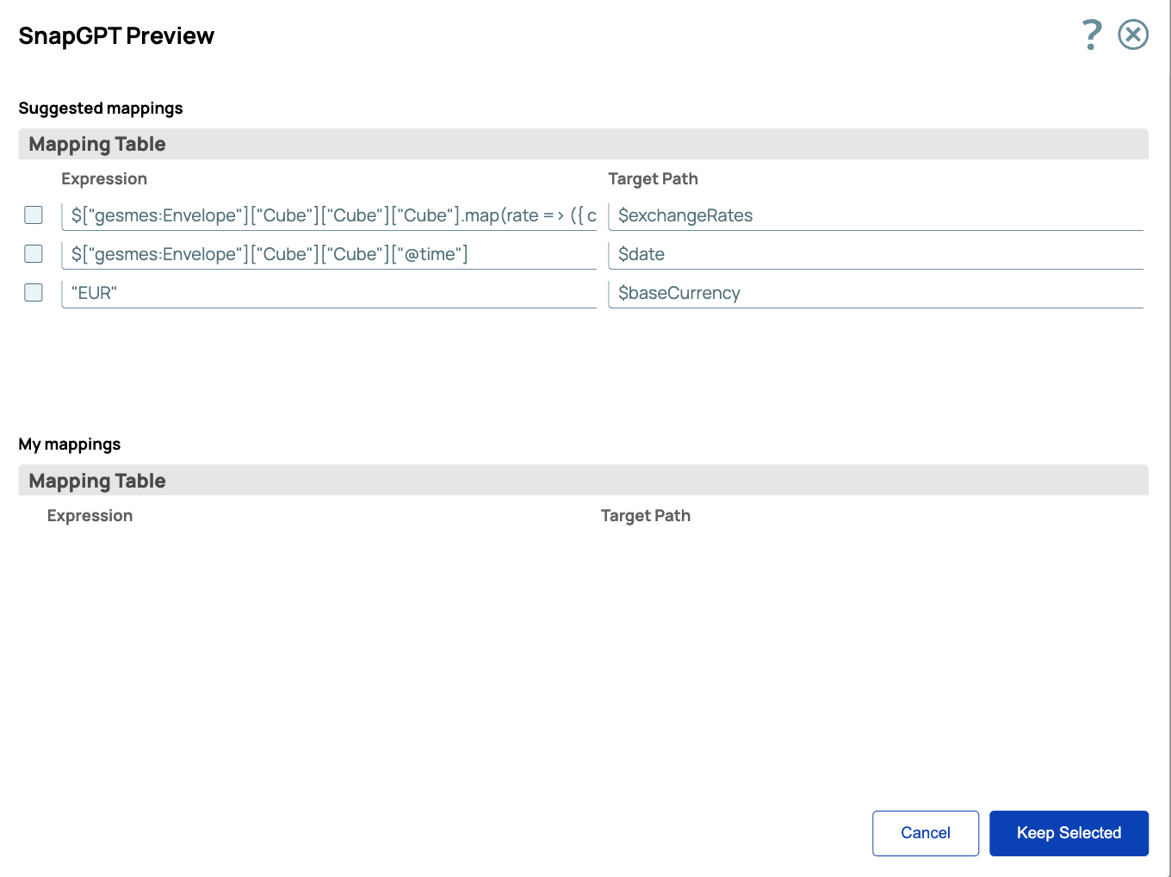Click the Suggested mappings section label
This screenshot has height=877, width=1171.
tap(101, 108)
